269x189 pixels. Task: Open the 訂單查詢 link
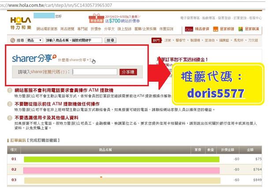240,18
